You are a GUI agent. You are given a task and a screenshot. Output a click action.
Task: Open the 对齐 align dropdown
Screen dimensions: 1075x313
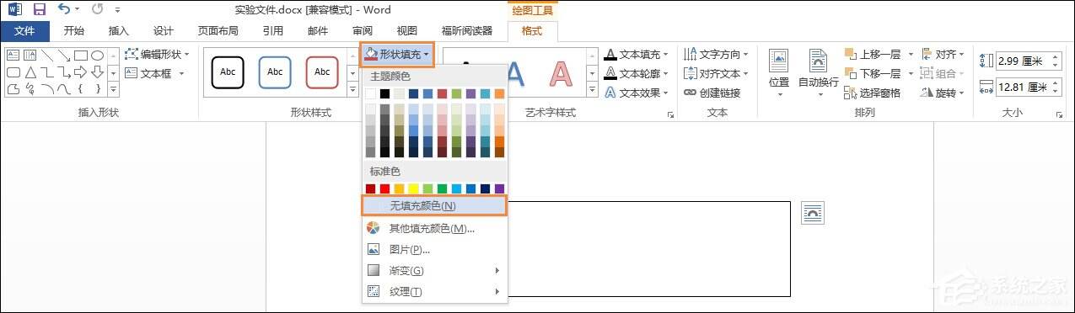(x=943, y=54)
